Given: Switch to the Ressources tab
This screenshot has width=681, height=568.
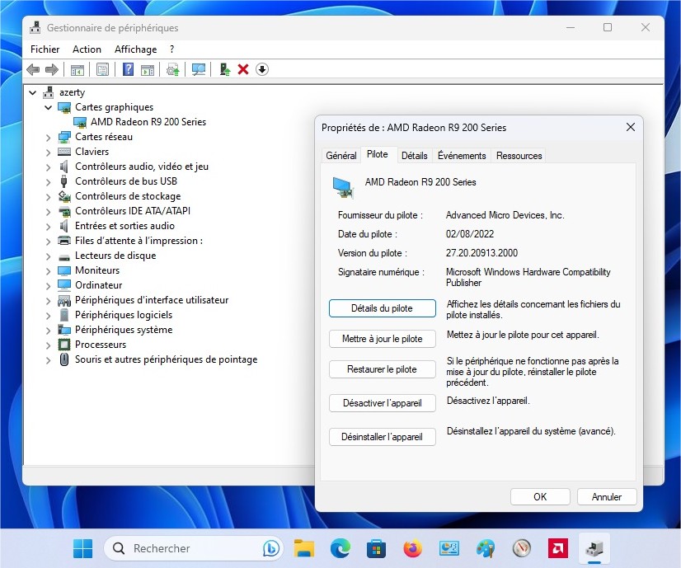Looking at the screenshot, I should [519, 156].
